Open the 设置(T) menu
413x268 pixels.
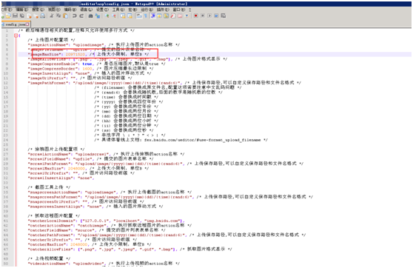coord(102,10)
